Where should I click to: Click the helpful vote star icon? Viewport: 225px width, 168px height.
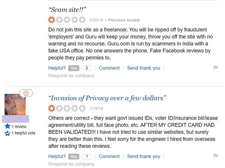coord(7,133)
